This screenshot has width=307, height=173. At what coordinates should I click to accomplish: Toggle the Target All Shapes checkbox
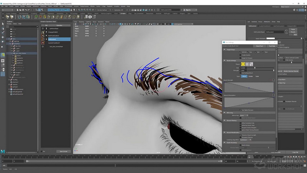click(x=241, y=58)
